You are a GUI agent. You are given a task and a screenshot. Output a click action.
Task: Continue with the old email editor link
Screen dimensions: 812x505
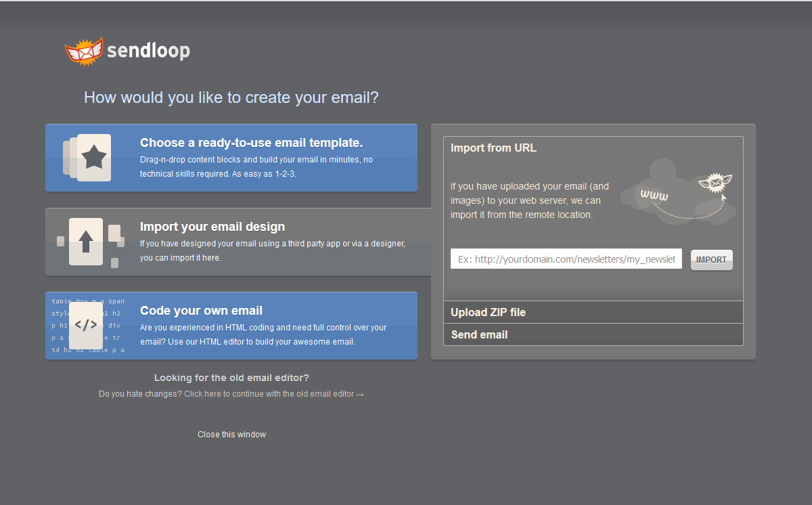pos(273,394)
